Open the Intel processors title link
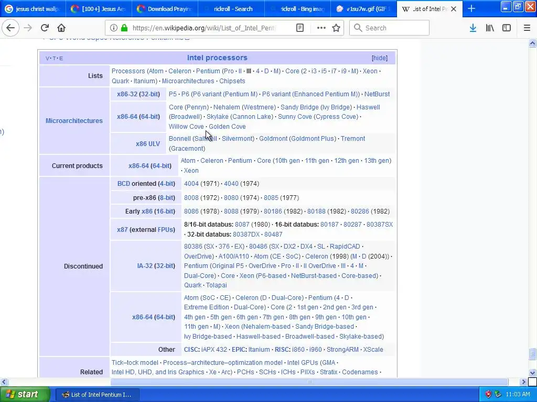Screen dimensions: 537x402 (217, 58)
